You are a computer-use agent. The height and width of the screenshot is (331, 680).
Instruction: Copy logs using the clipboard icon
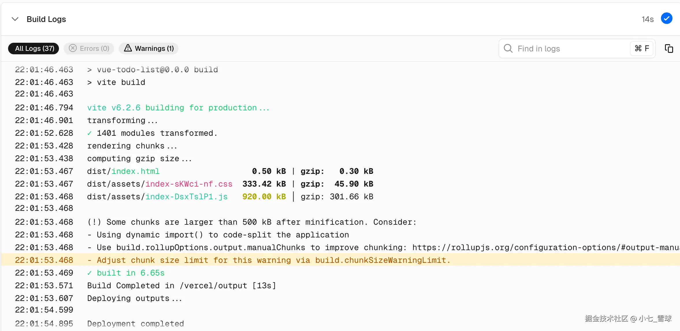coord(669,49)
